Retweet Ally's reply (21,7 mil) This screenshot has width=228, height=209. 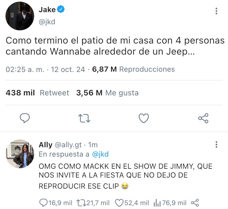[x=93, y=203]
